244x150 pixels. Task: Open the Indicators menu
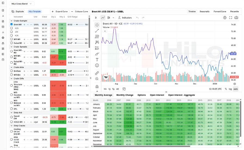(x=125, y=18)
